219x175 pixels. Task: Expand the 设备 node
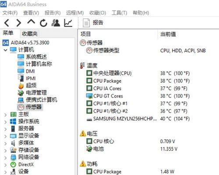5,172
